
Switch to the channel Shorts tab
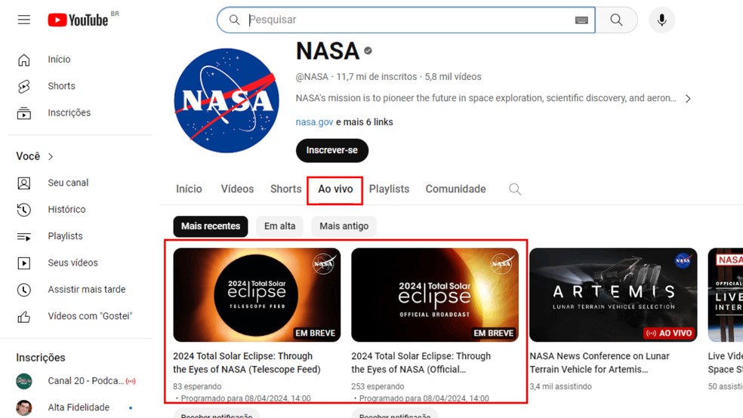pyautogui.click(x=285, y=189)
